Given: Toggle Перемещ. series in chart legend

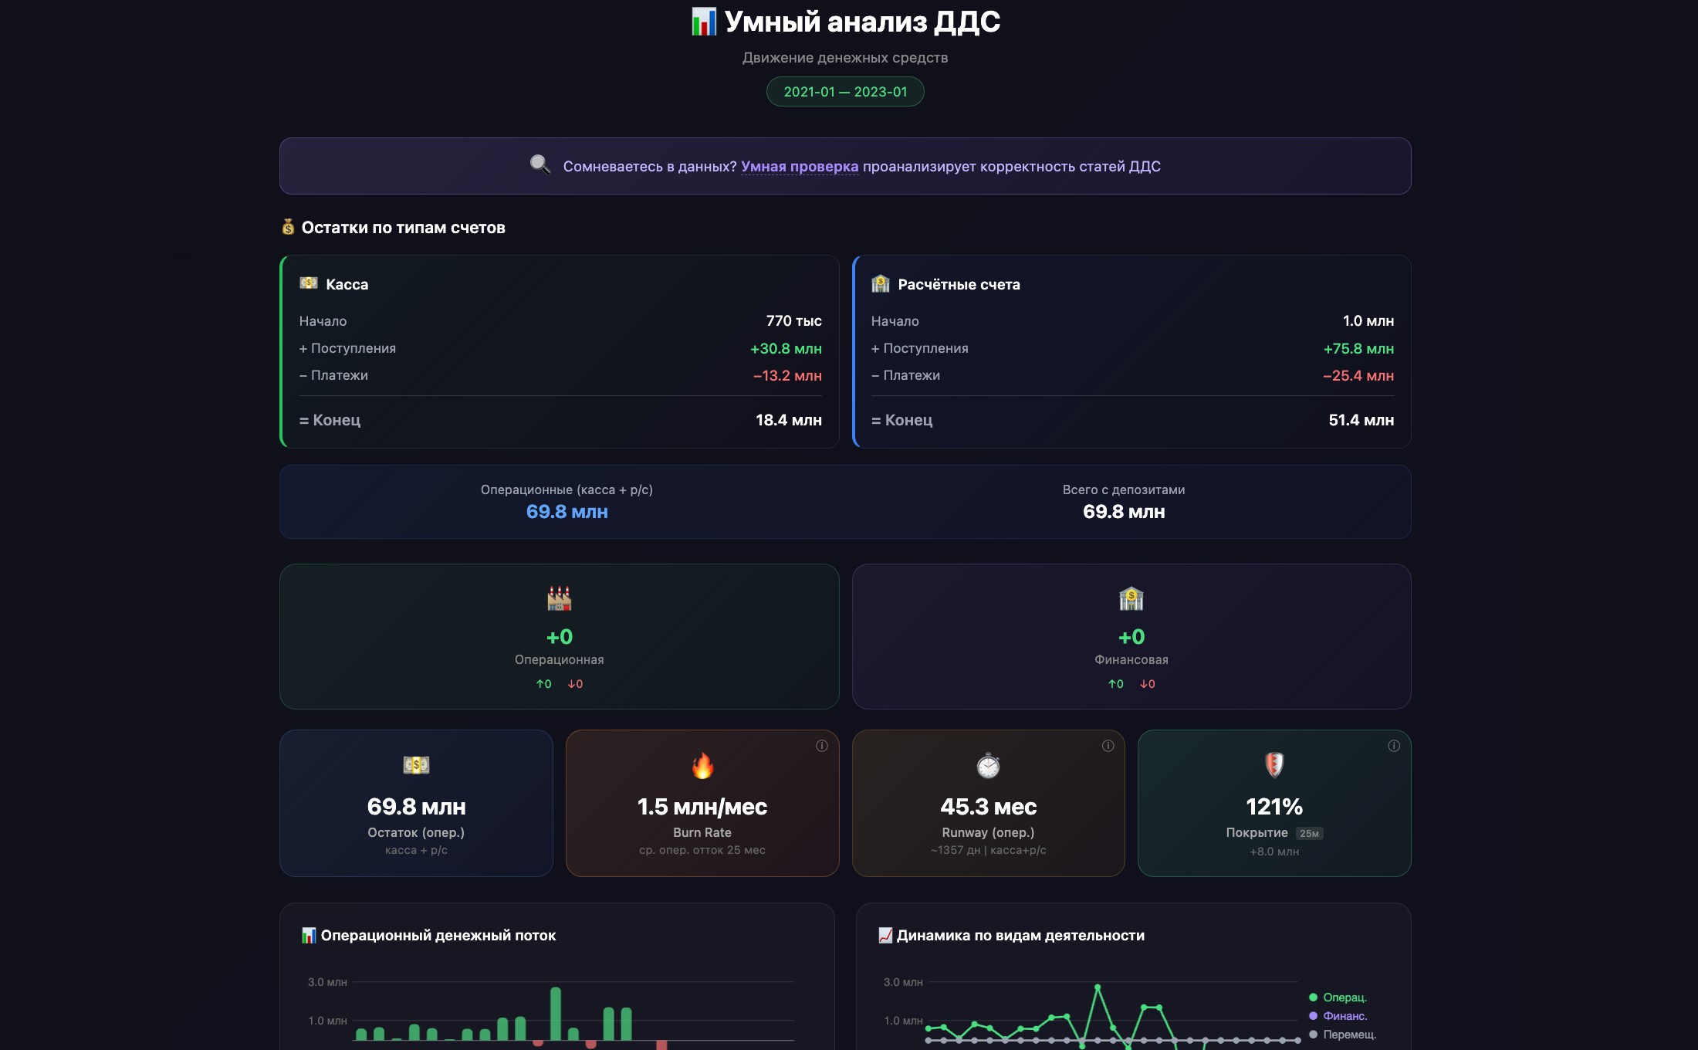Looking at the screenshot, I should (x=1348, y=1035).
